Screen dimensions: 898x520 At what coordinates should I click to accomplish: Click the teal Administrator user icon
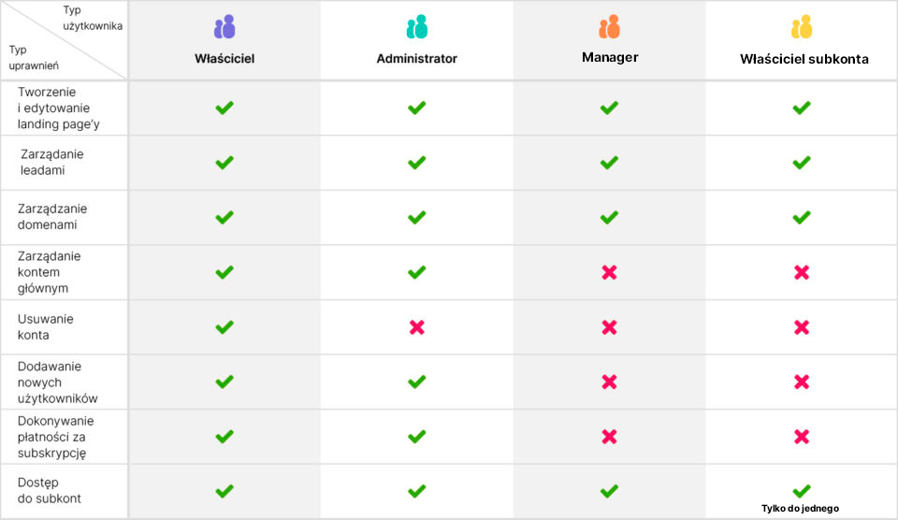pos(416,27)
